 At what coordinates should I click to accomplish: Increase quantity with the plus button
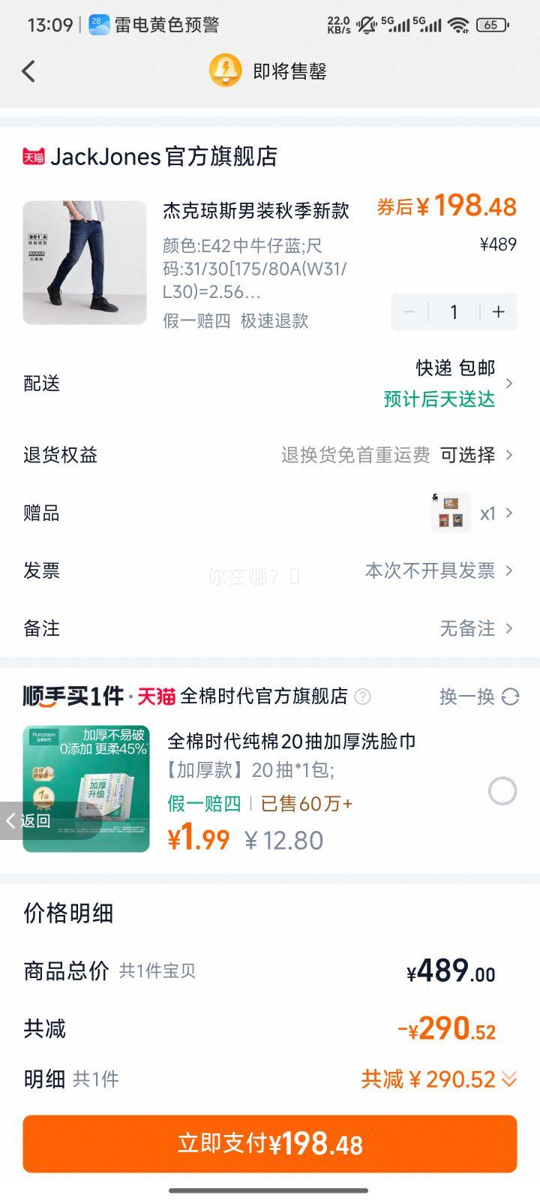click(498, 312)
